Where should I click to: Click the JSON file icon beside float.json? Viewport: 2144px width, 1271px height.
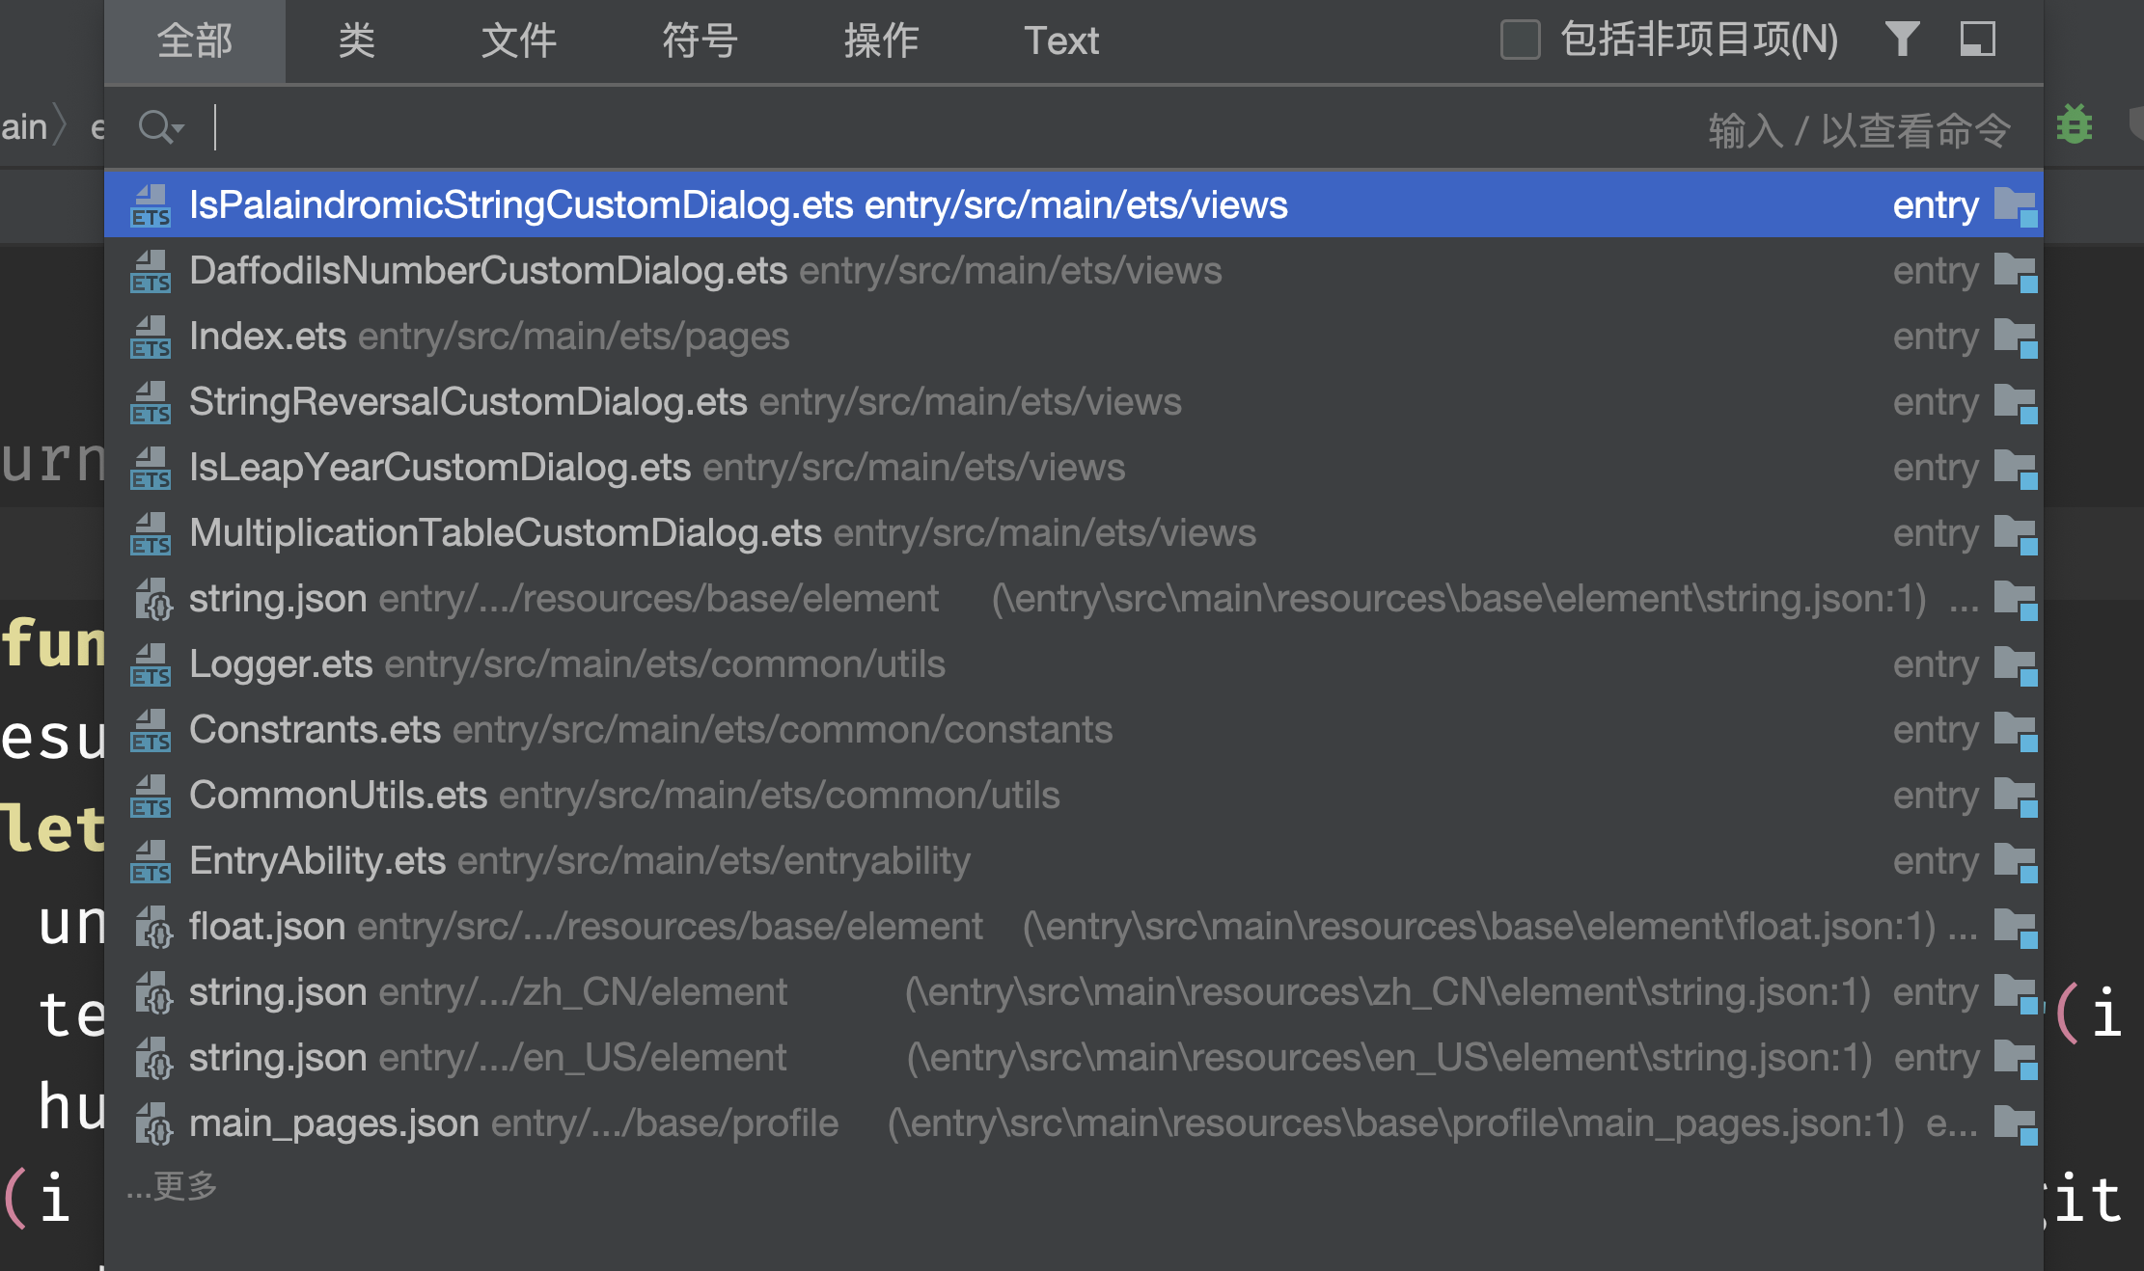click(x=152, y=928)
